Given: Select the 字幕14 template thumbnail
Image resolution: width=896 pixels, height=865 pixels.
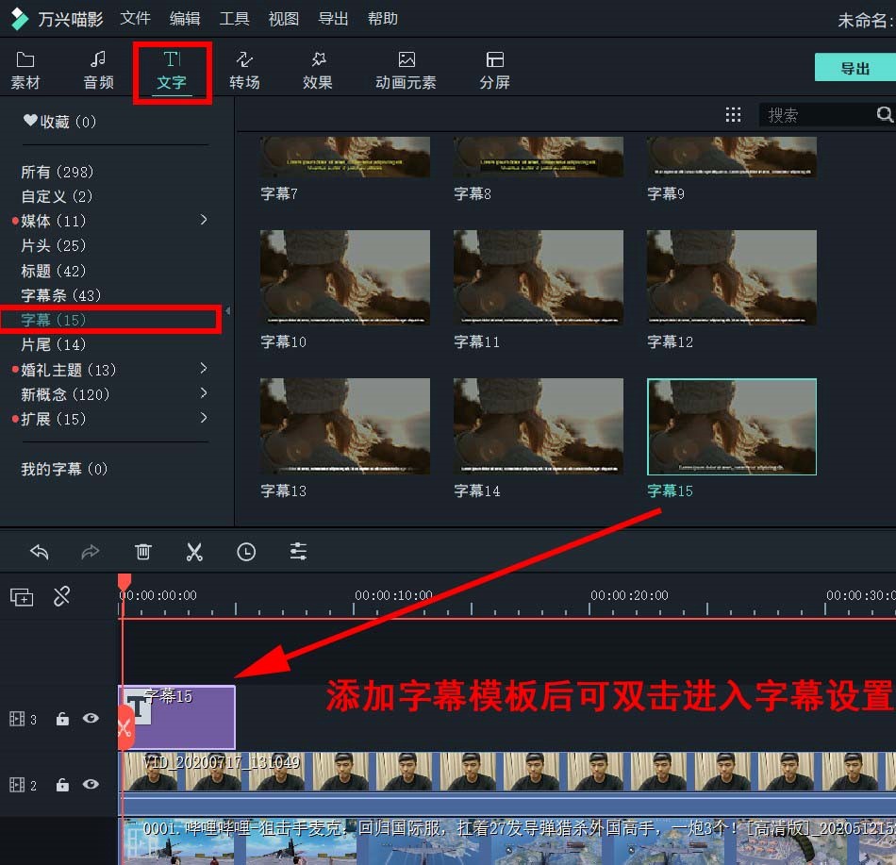Looking at the screenshot, I should click(539, 426).
